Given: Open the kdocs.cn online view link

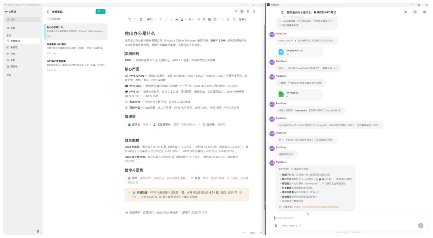Looking at the screenshot, I should 316,207.
